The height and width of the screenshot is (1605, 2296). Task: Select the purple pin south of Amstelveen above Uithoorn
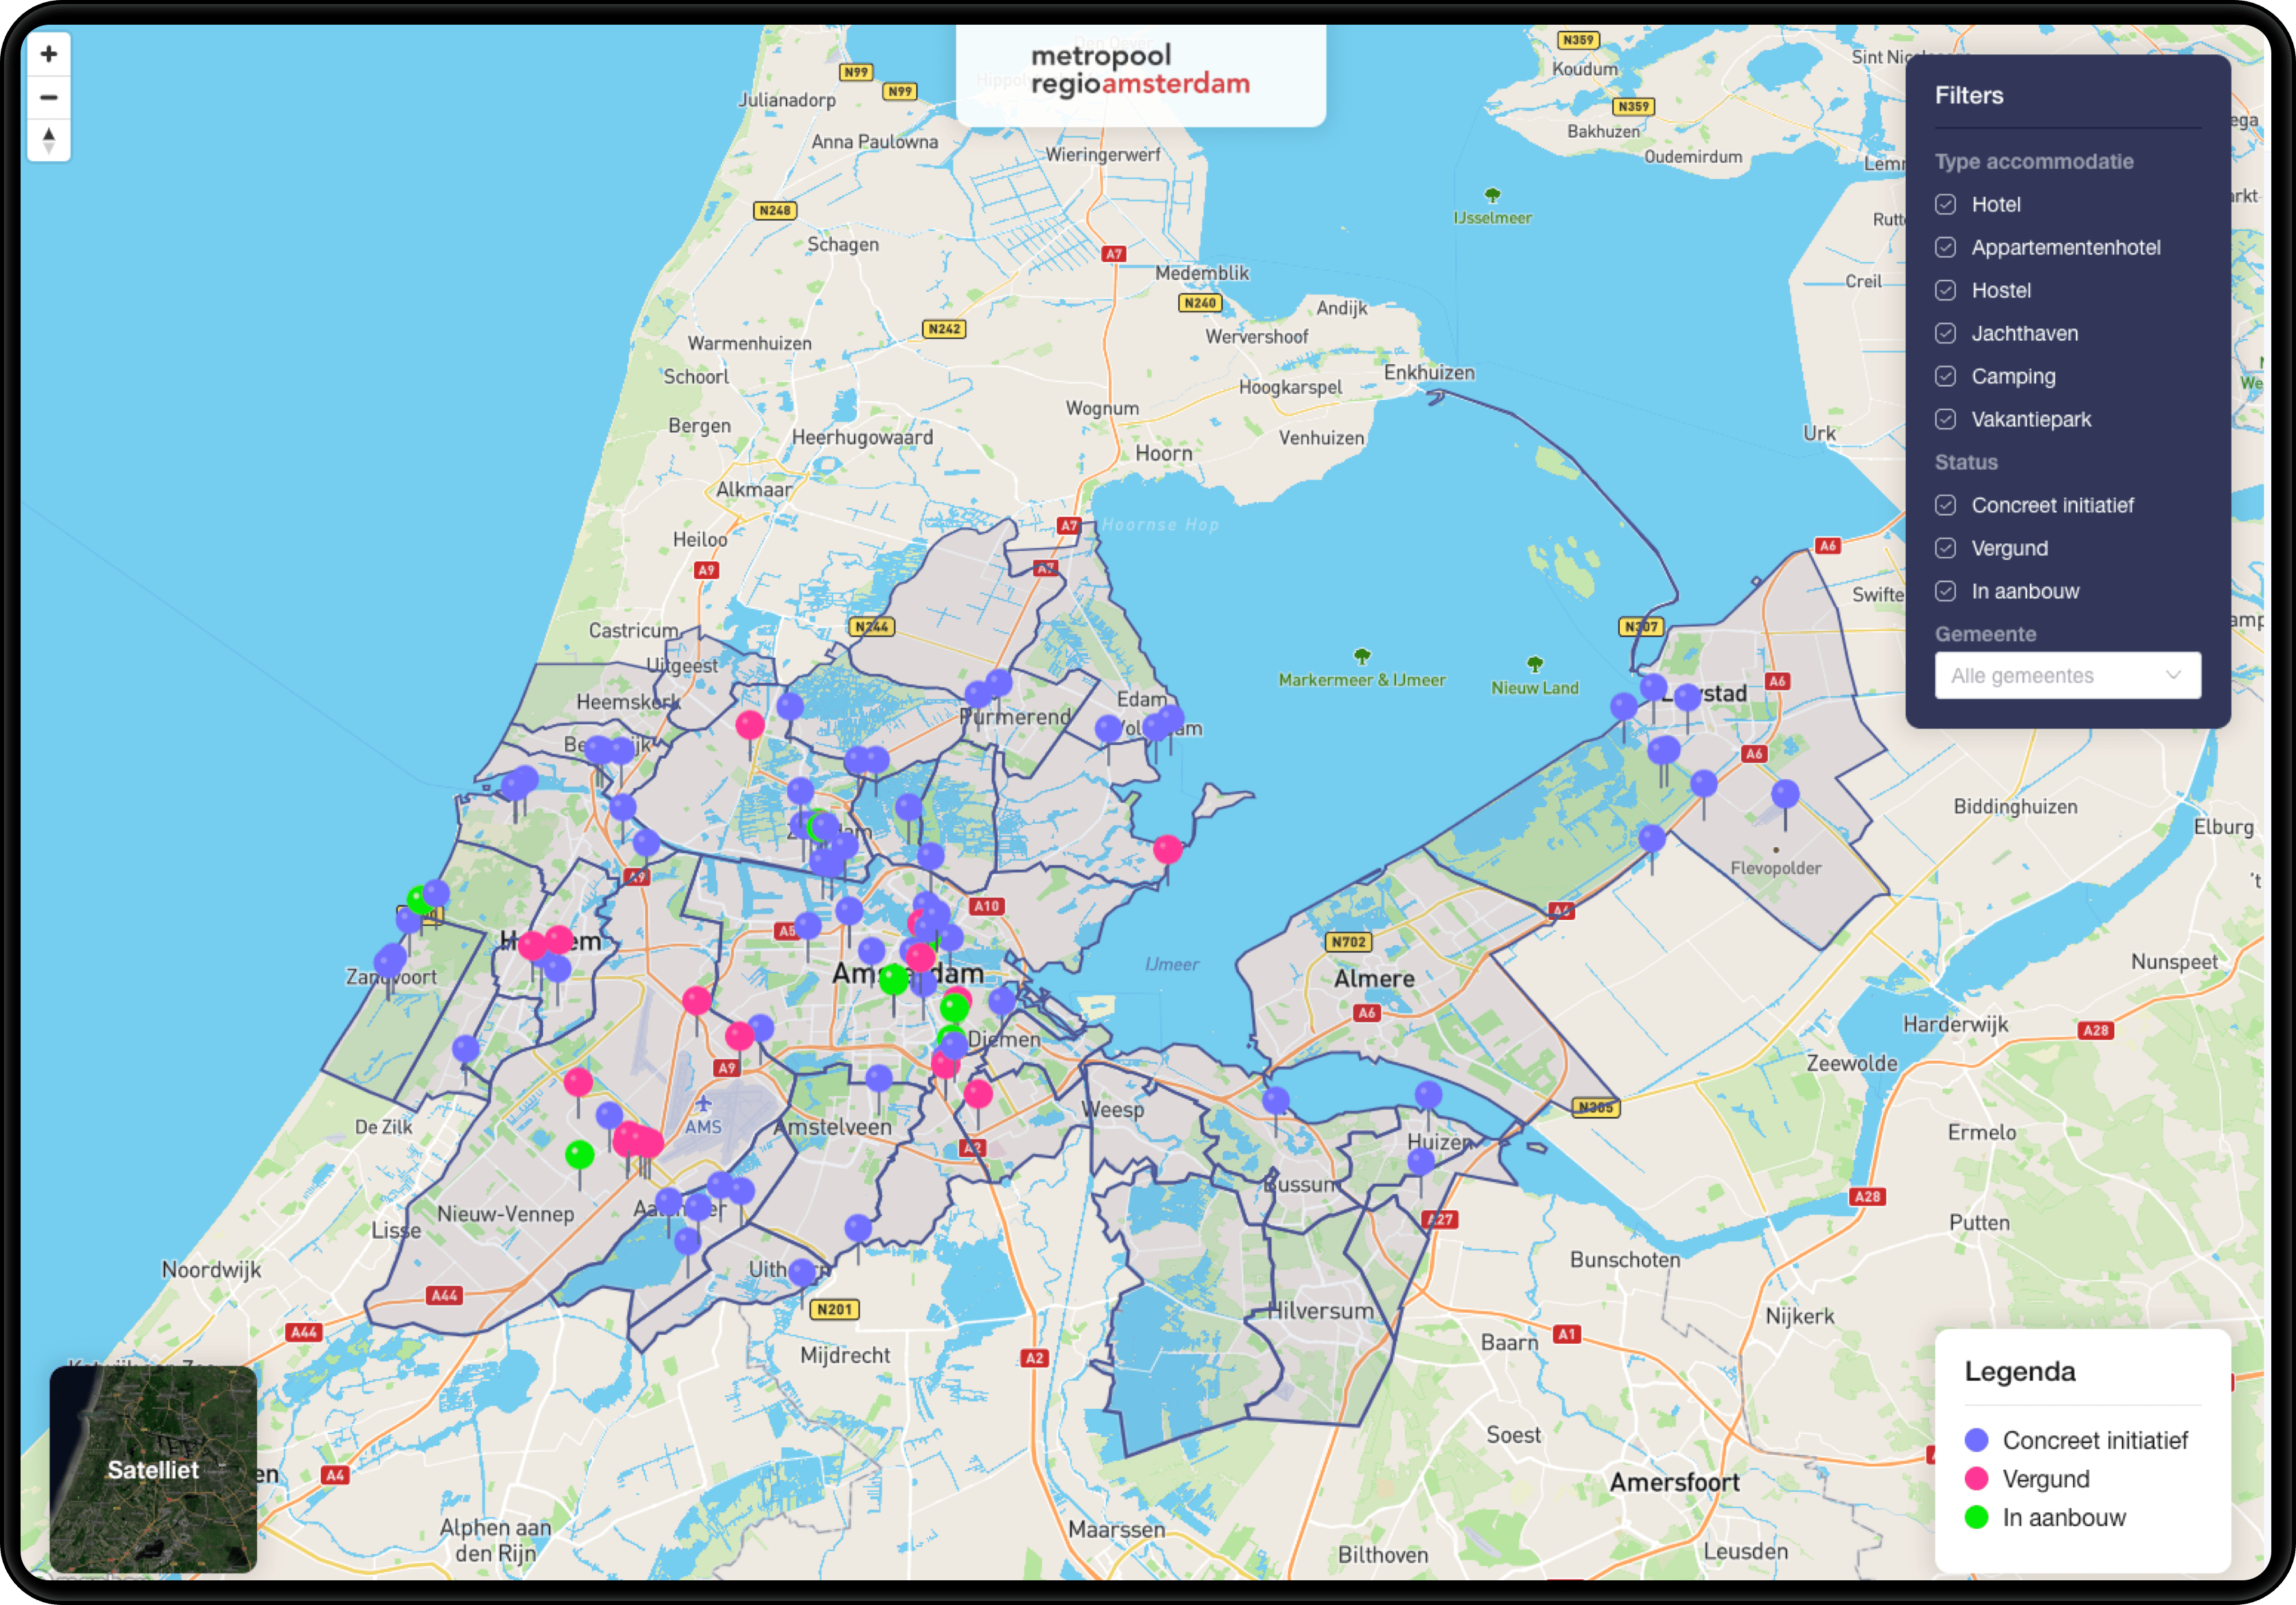[858, 1228]
